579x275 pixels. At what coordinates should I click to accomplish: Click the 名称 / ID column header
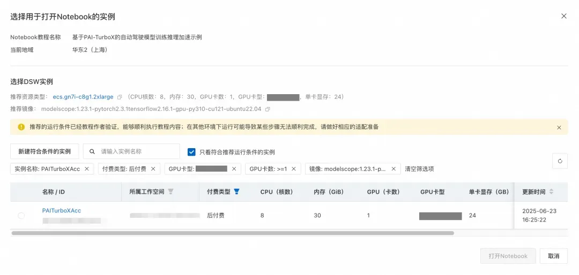54,192
